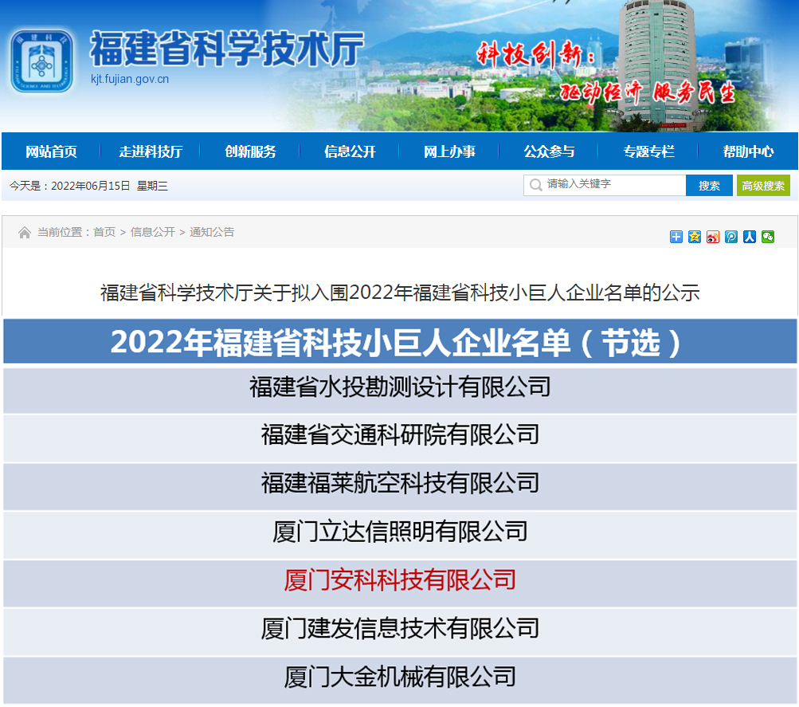Click 帮助中心 in the navigation bar
This screenshot has width=799, height=707.
click(x=748, y=151)
